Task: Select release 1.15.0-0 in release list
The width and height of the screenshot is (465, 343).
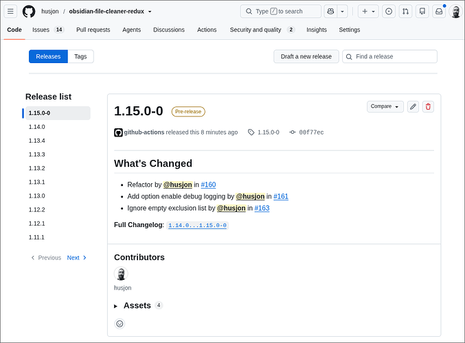Action: (58, 113)
